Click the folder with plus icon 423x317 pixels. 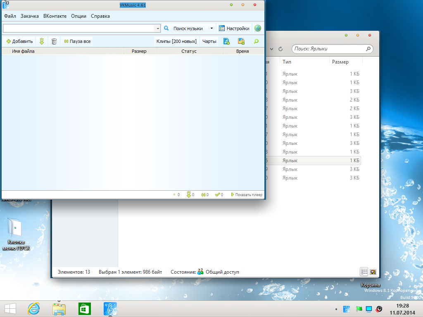(241, 41)
